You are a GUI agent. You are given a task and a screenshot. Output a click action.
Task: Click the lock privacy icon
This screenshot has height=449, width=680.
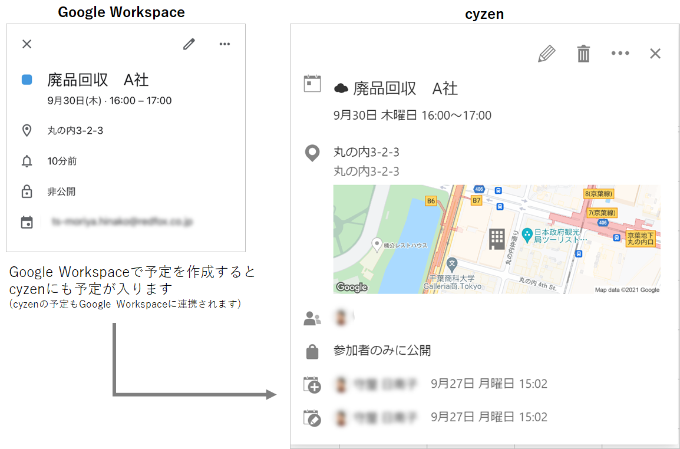(x=27, y=192)
